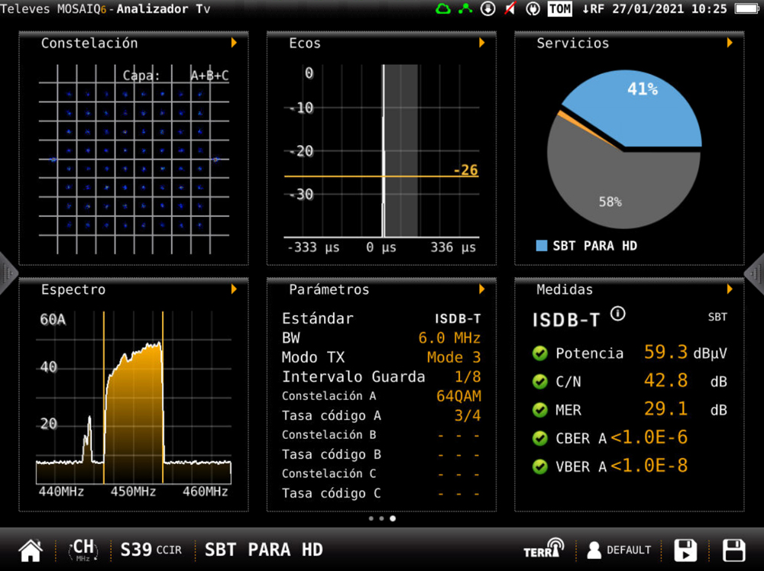Switch to the second page dot
This screenshot has height=571, width=764.
tap(381, 518)
